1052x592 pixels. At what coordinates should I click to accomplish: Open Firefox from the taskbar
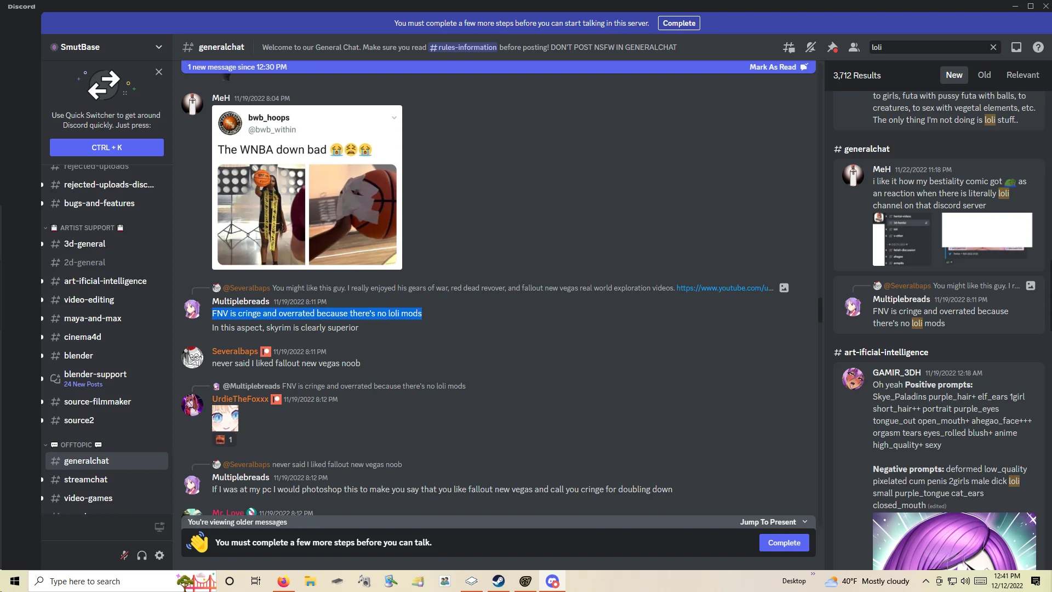283,581
